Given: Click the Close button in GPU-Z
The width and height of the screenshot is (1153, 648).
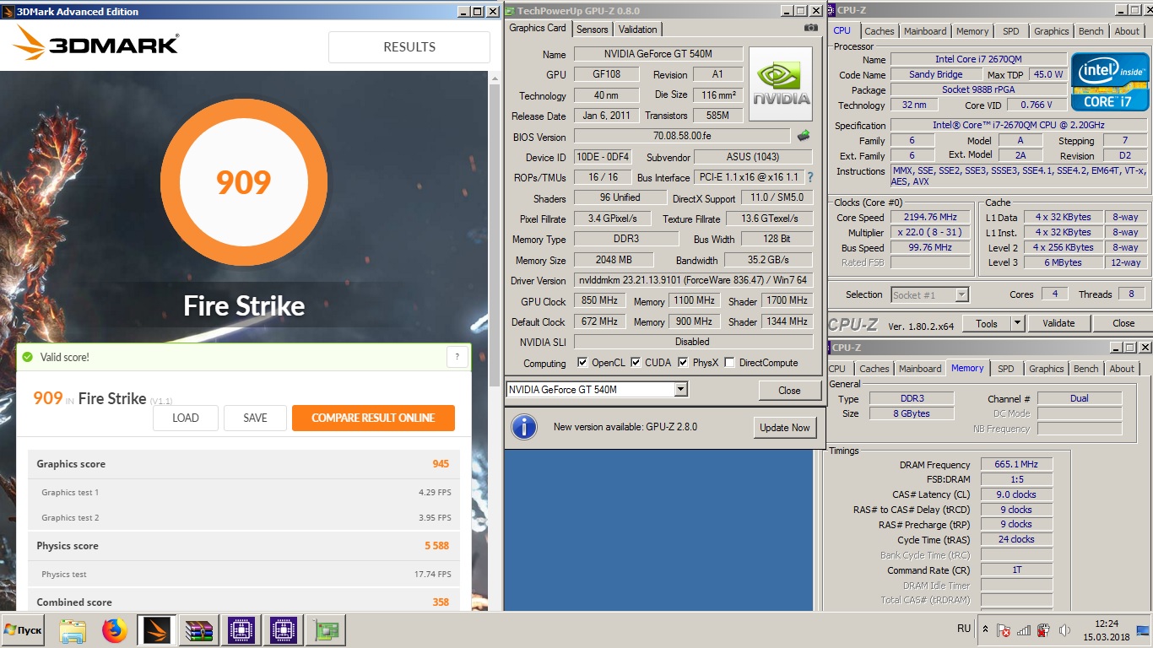Looking at the screenshot, I should [x=789, y=390].
